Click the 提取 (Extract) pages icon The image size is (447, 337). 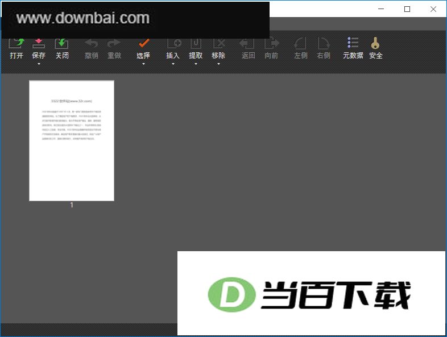(196, 44)
